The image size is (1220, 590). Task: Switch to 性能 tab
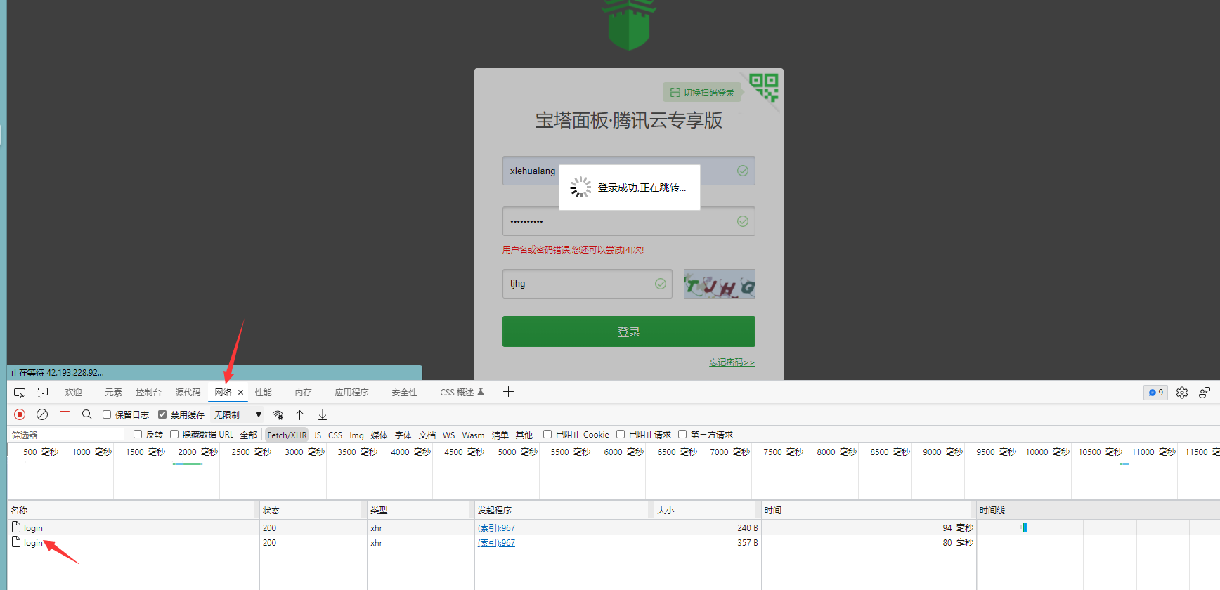click(x=263, y=393)
